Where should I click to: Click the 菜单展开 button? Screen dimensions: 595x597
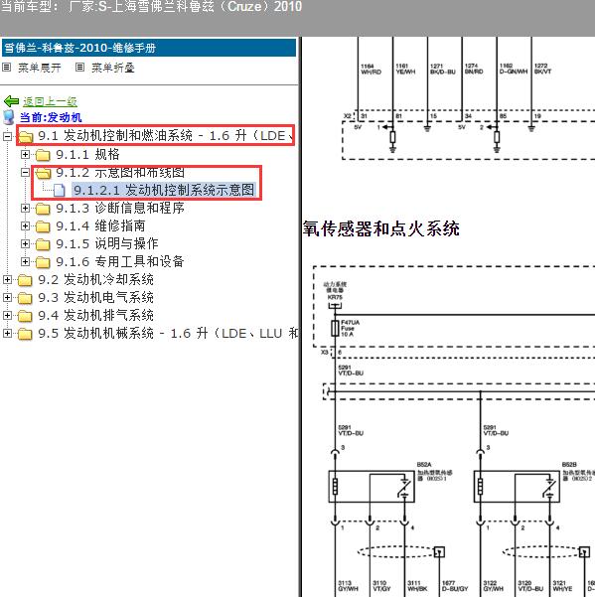(40, 68)
